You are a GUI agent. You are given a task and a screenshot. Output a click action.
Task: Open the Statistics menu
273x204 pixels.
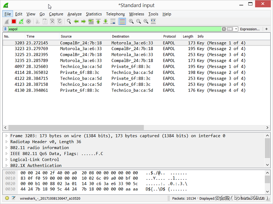coord(94,14)
